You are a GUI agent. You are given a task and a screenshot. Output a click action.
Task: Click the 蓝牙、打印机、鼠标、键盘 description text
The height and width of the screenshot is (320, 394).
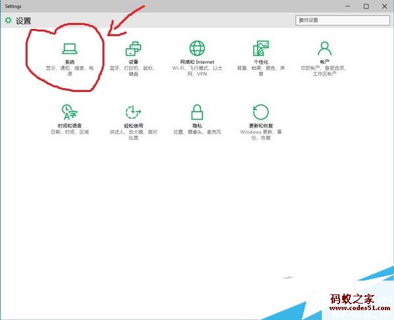133,71
